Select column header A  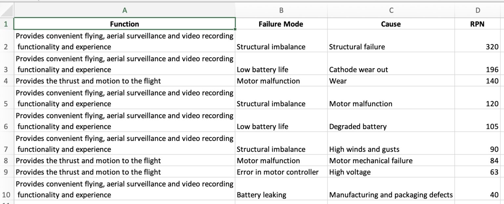click(x=125, y=10)
